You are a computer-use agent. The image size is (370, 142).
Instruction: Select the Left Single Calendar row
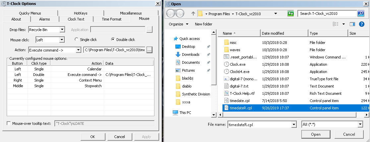click(80, 69)
